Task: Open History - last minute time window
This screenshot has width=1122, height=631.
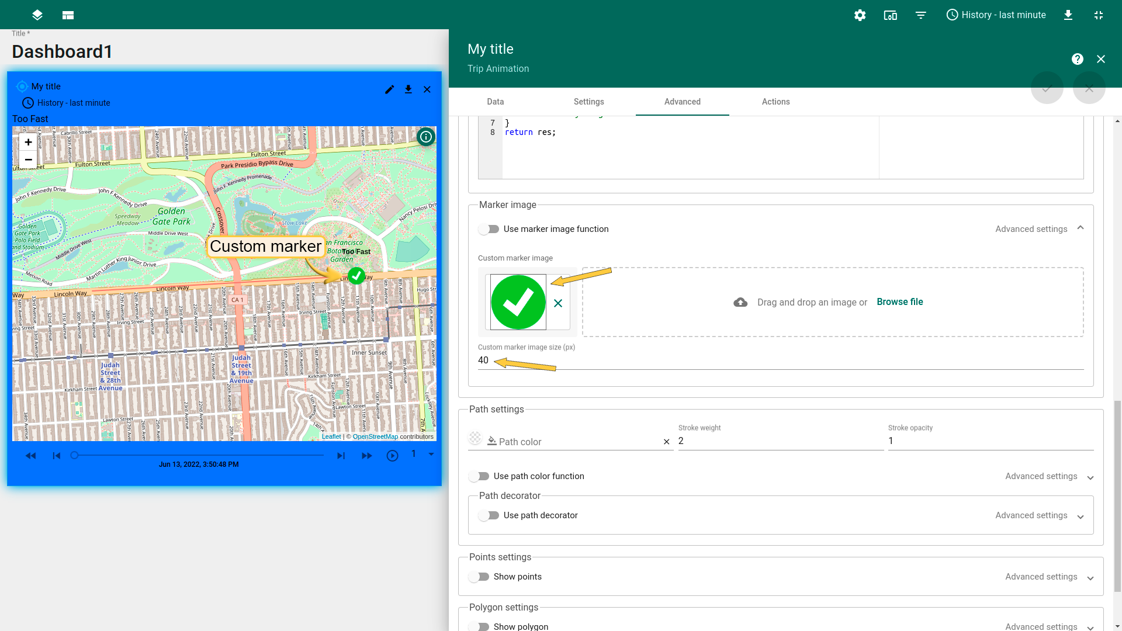Action: [996, 15]
